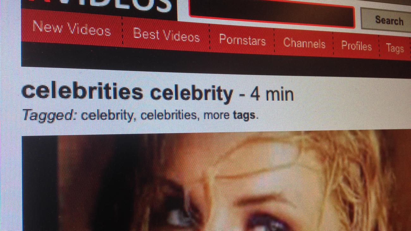The image size is (411, 231).
Task: Open the Channels navigation item
Action: coord(304,43)
